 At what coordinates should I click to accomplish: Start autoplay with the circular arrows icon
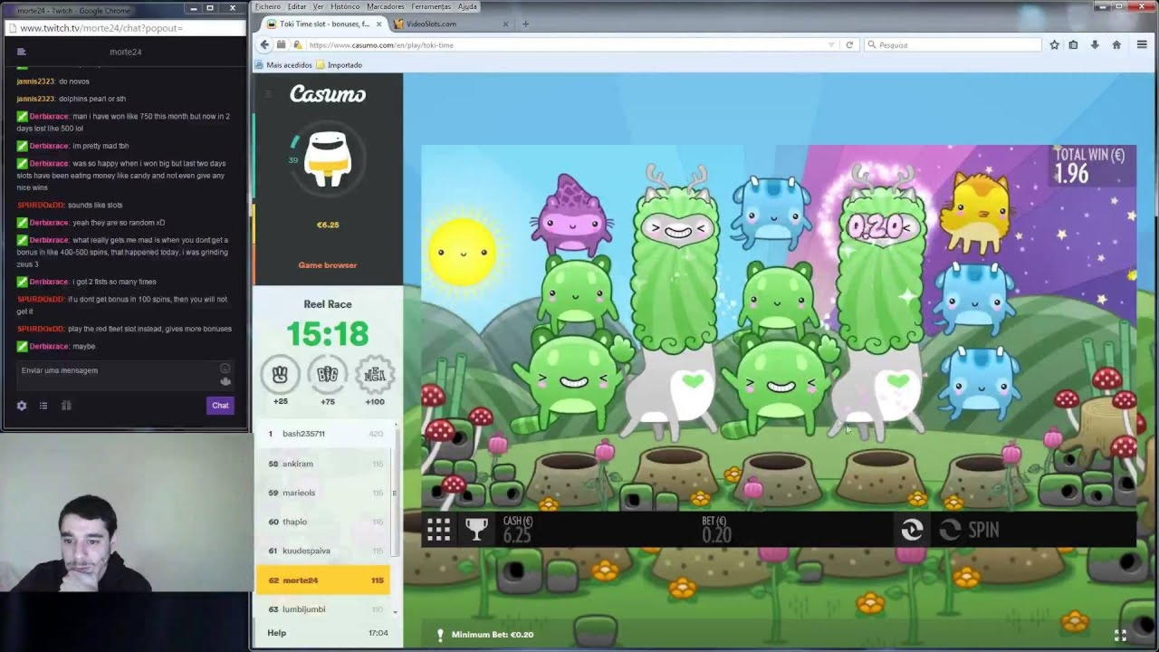tap(912, 530)
